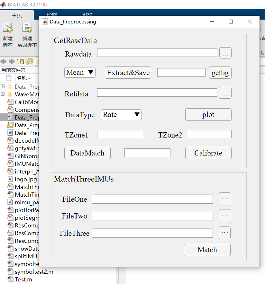Click the browse '...' button next to FileThree
The width and height of the screenshot is (265, 284).
[225, 233]
